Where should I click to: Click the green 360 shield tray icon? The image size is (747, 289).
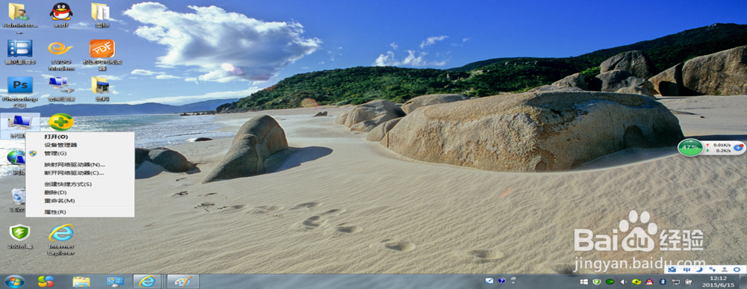coord(596,282)
